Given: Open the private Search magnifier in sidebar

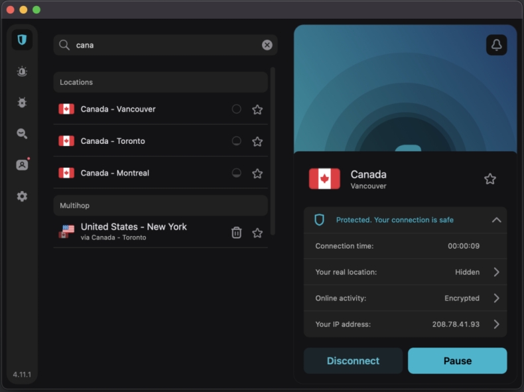Looking at the screenshot, I should pyautogui.click(x=22, y=134).
